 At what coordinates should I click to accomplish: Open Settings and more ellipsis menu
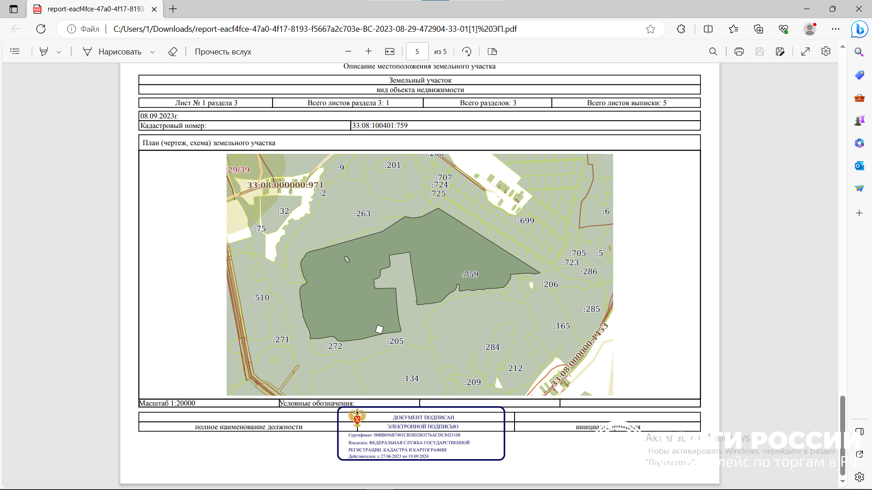pyautogui.click(x=836, y=29)
